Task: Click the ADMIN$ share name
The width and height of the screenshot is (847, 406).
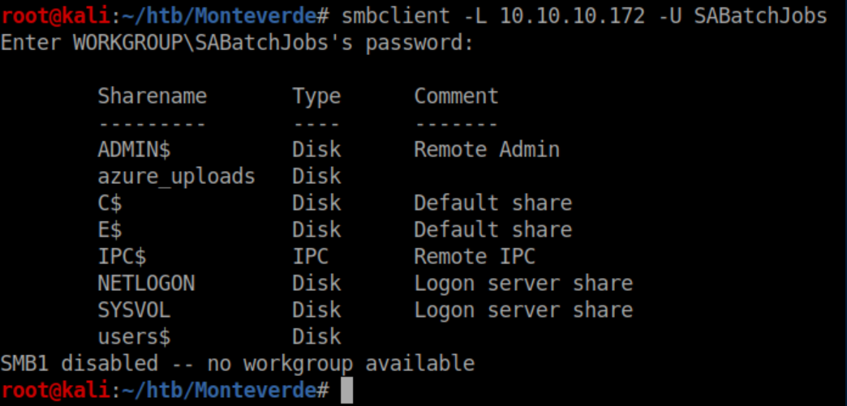Action: tap(134, 150)
